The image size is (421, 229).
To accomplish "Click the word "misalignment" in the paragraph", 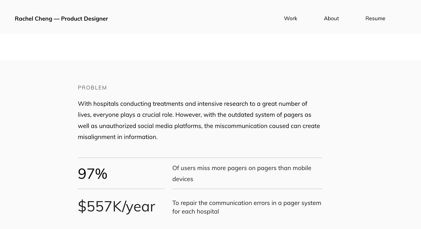I will [97, 137].
